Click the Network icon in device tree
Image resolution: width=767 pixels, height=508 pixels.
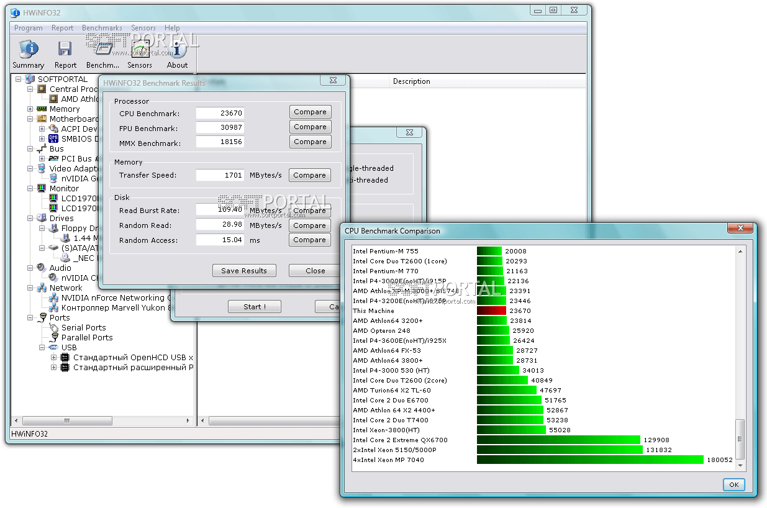pyautogui.click(x=42, y=288)
